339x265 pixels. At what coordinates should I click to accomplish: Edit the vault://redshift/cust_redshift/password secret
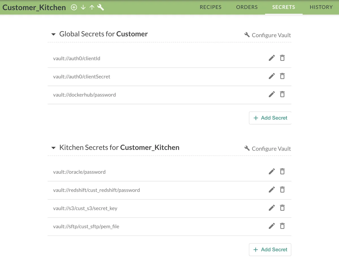tap(271, 190)
